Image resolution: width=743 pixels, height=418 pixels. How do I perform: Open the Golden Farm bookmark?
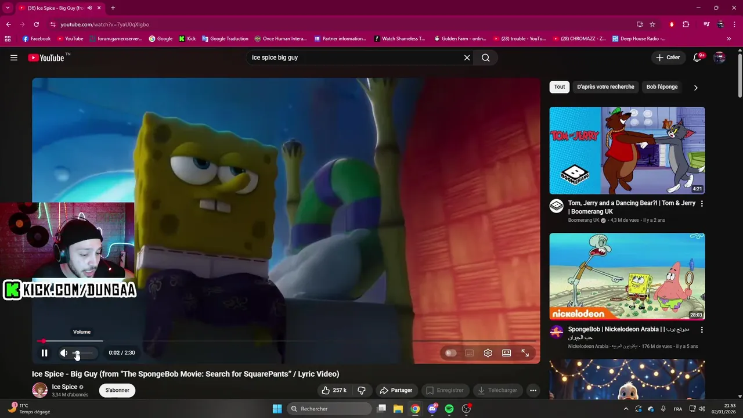click(x=460, y=39)
